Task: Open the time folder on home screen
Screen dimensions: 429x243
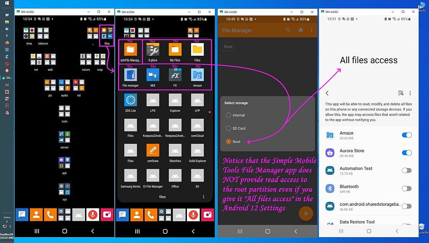Action: pyautogui.click(x=29, y=33)
